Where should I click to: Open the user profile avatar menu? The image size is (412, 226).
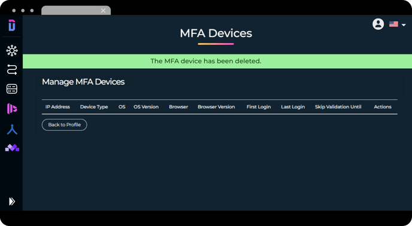(x=378, y=24)
